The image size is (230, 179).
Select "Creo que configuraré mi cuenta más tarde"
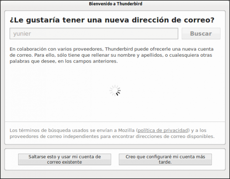pos(165,159)
